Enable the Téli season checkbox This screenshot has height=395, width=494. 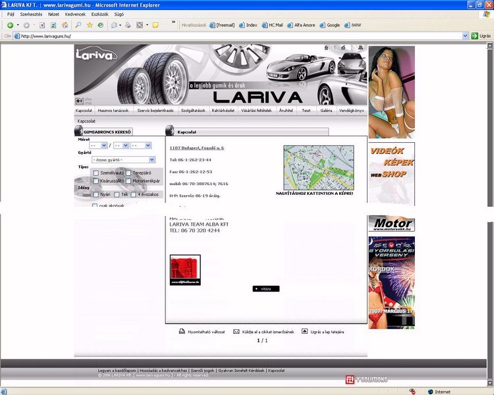(x=117, y=195)
